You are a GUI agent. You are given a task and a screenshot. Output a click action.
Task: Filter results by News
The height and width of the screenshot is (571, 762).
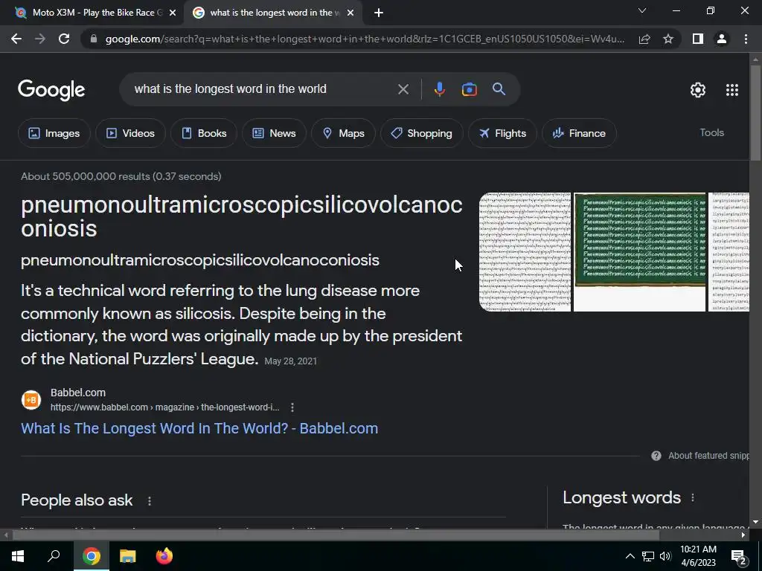click(274, 133)
